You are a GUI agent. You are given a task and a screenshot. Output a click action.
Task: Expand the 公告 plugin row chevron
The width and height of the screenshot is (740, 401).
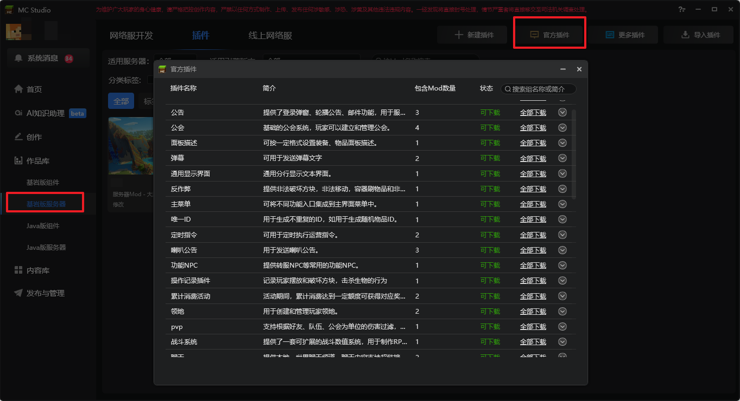562,112
